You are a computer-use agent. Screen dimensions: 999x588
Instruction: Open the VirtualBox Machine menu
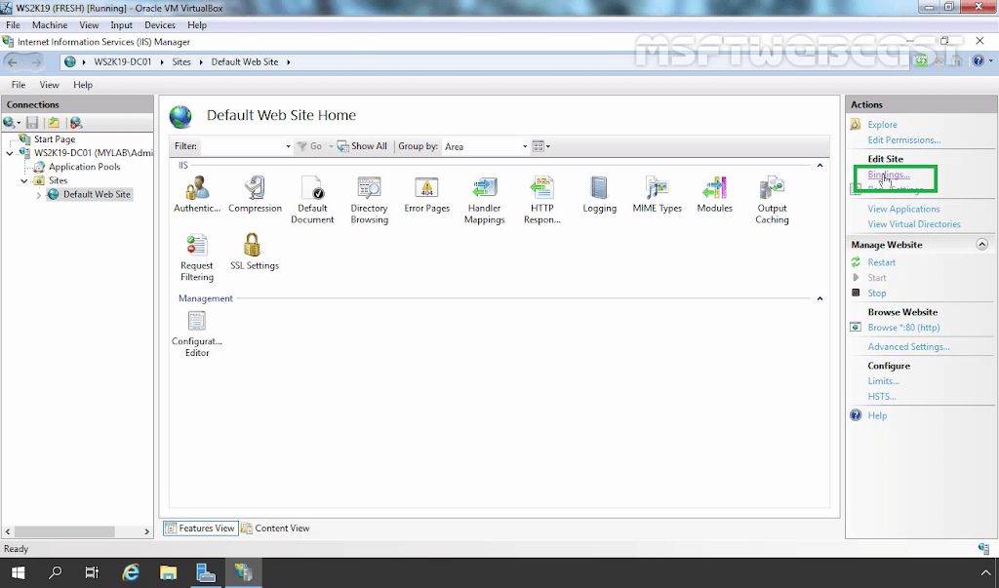50,24
